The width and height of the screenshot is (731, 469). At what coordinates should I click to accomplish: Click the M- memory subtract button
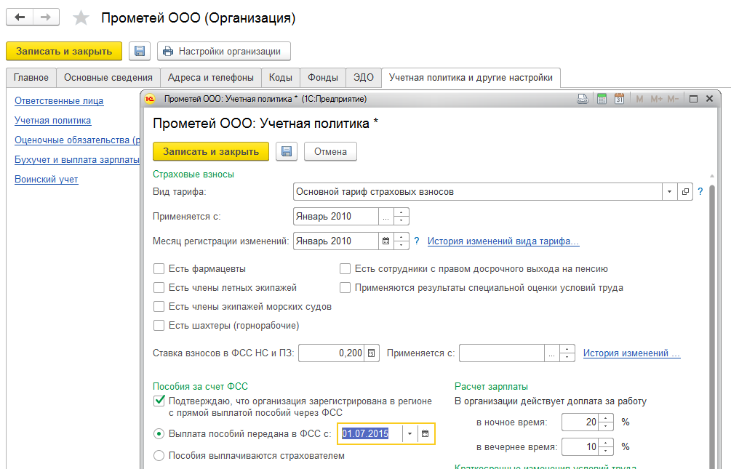click(x=673, y=99)
